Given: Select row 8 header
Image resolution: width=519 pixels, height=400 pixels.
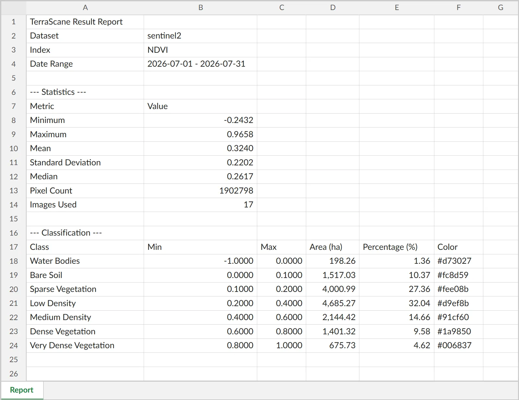Looking at the screenshot, I should click(x=14, y=120).
